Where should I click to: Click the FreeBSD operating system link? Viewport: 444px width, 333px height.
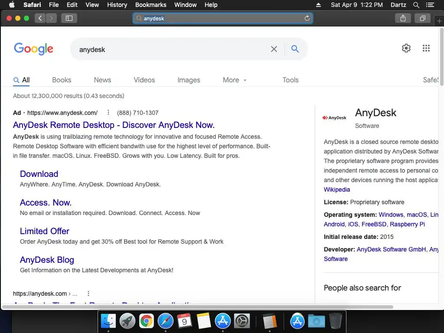point(374,224)
